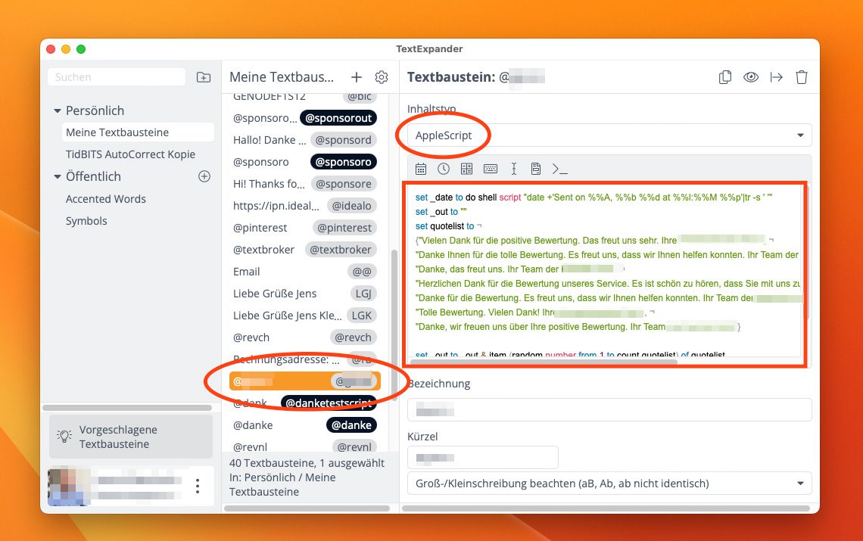Set cursor position with the text cursor icon
Screen dimensions: 863x541
513,169
